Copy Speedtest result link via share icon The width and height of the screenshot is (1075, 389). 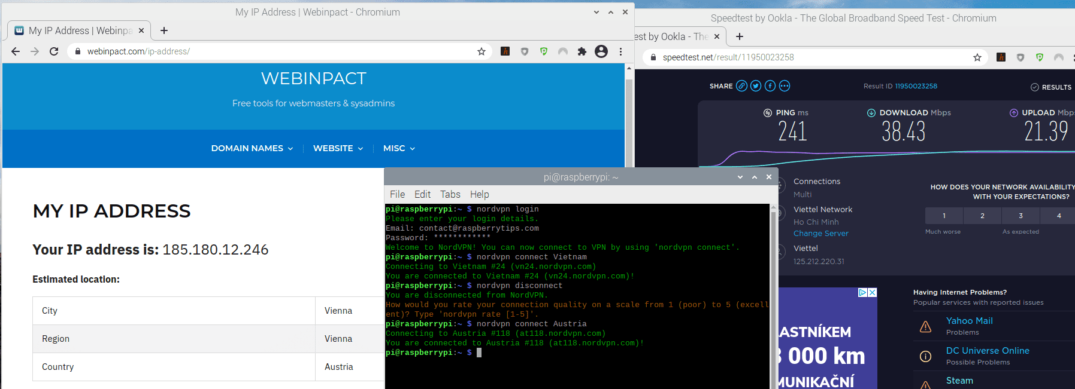tap(741, 86)
